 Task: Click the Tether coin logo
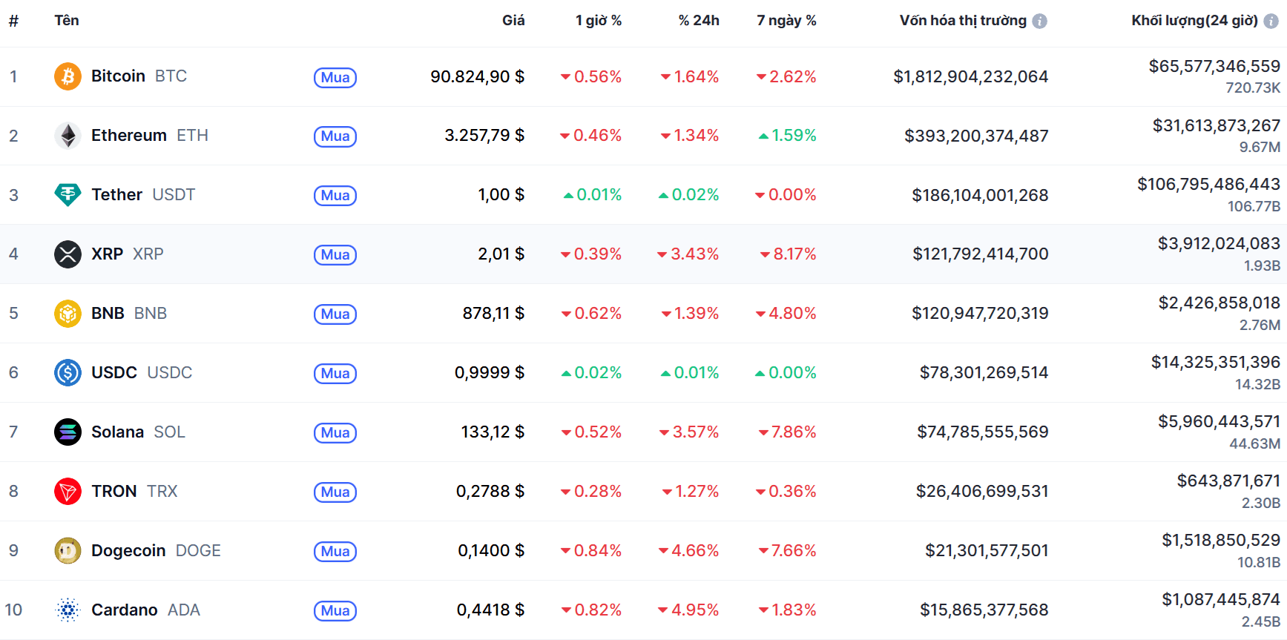68,195
